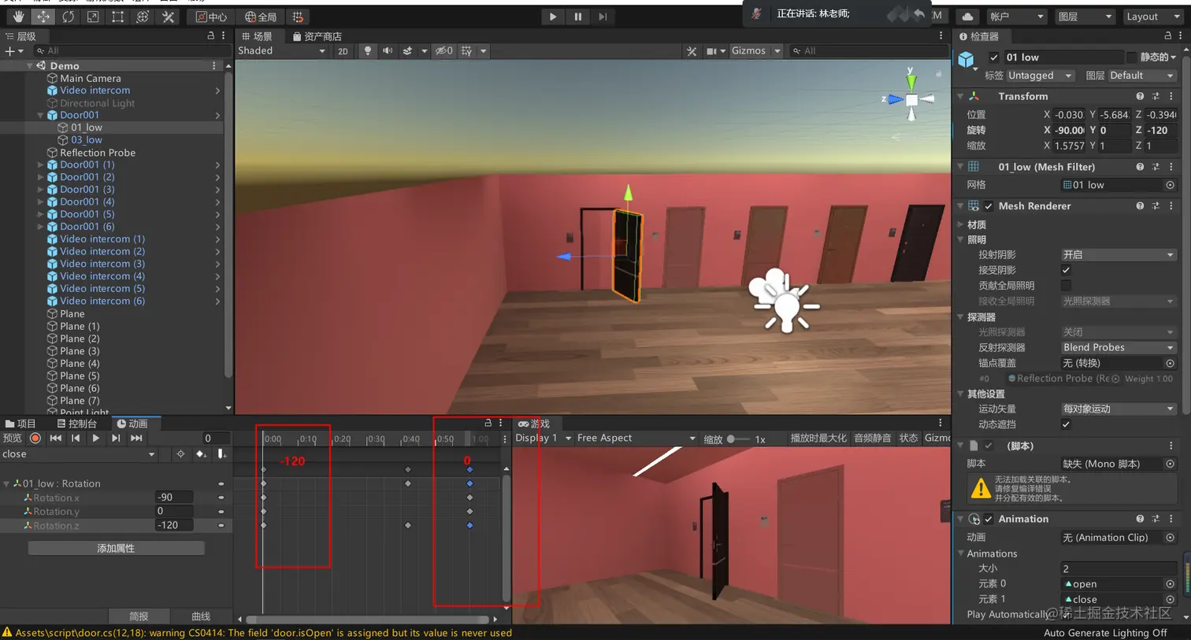Toggle the 预览 preview button in Animation window
This screenshot has width=1191, height=640.
13,438
